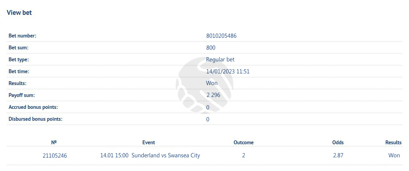Click the Odds column header
409x171 pixels.
338,142
